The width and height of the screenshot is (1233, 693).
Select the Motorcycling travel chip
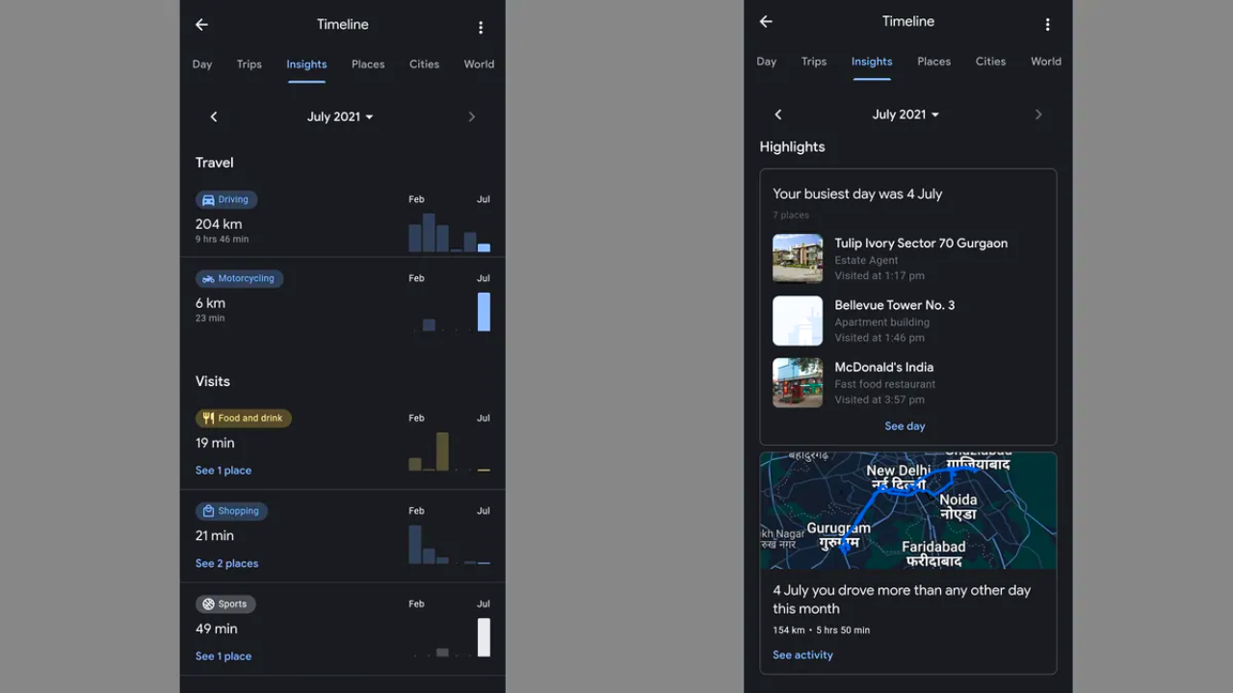click(239, 278)
